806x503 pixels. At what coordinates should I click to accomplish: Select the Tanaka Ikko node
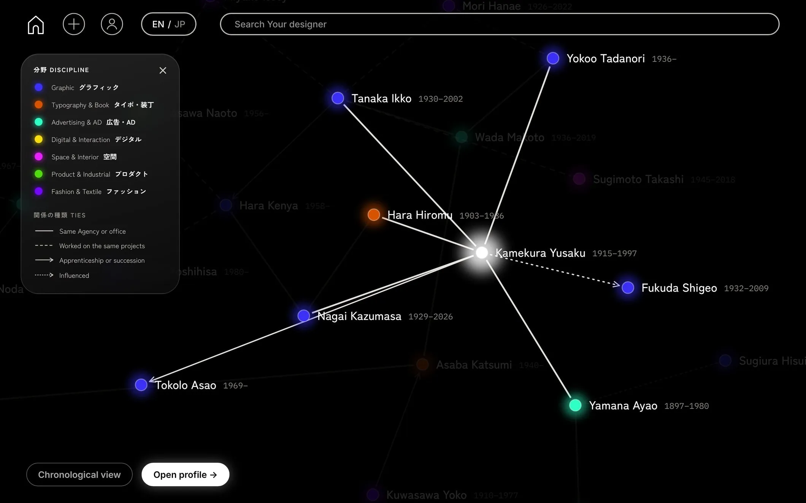338,98
